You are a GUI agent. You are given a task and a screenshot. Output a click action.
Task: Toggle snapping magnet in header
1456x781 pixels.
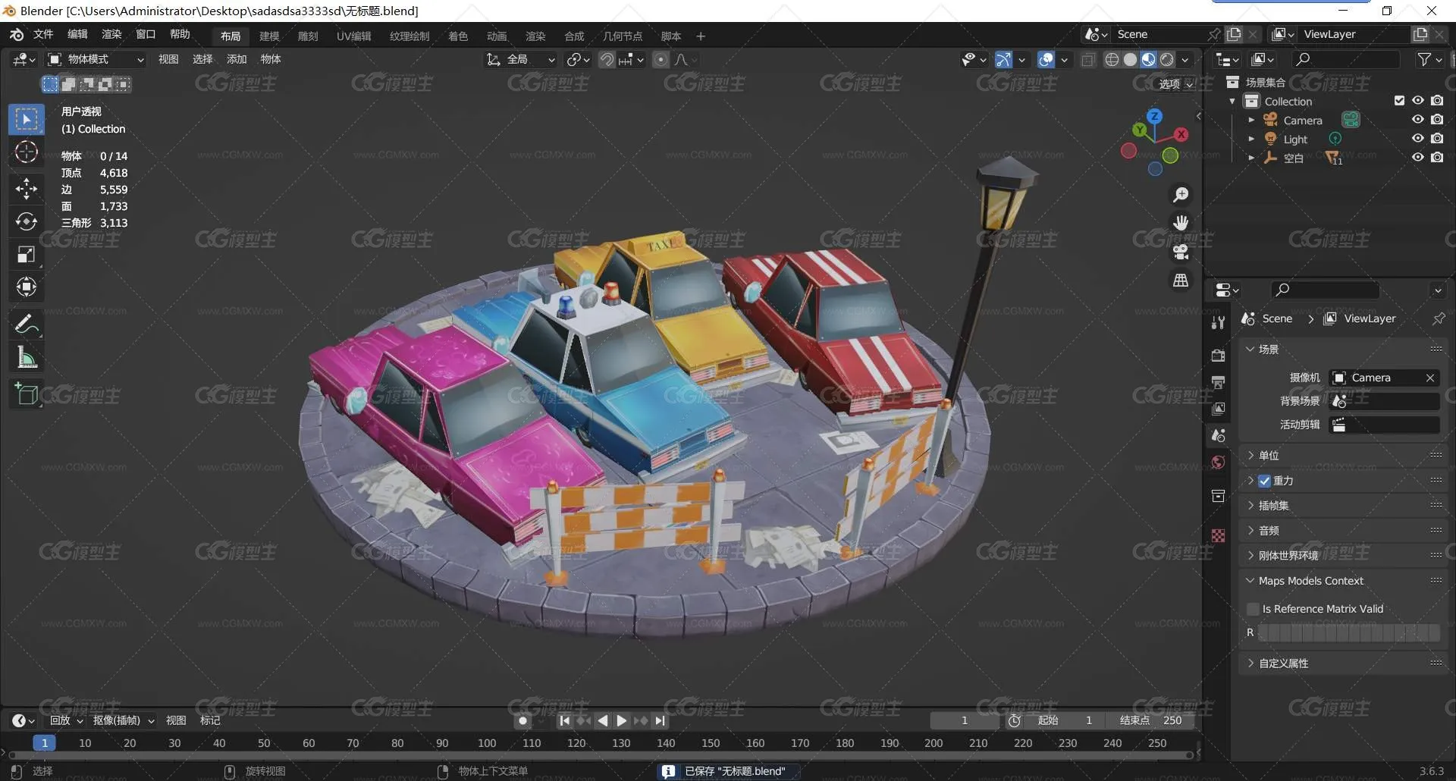(x=607, y=60)
